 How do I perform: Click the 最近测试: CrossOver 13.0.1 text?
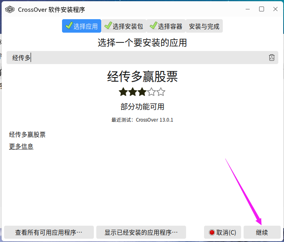click(x=142, y=120)
